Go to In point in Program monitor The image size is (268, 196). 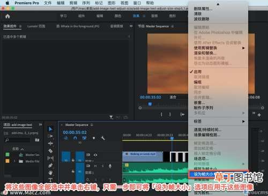(x=182, y=114)
